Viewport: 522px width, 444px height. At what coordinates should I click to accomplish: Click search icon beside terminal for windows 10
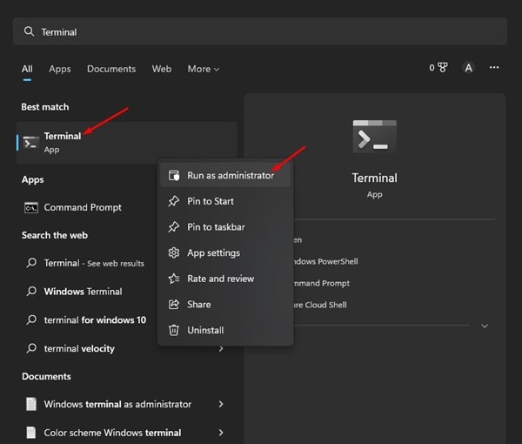click(31, 320)
